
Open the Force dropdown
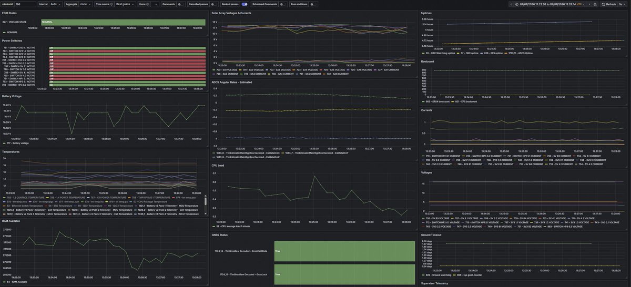click(155, 4)
